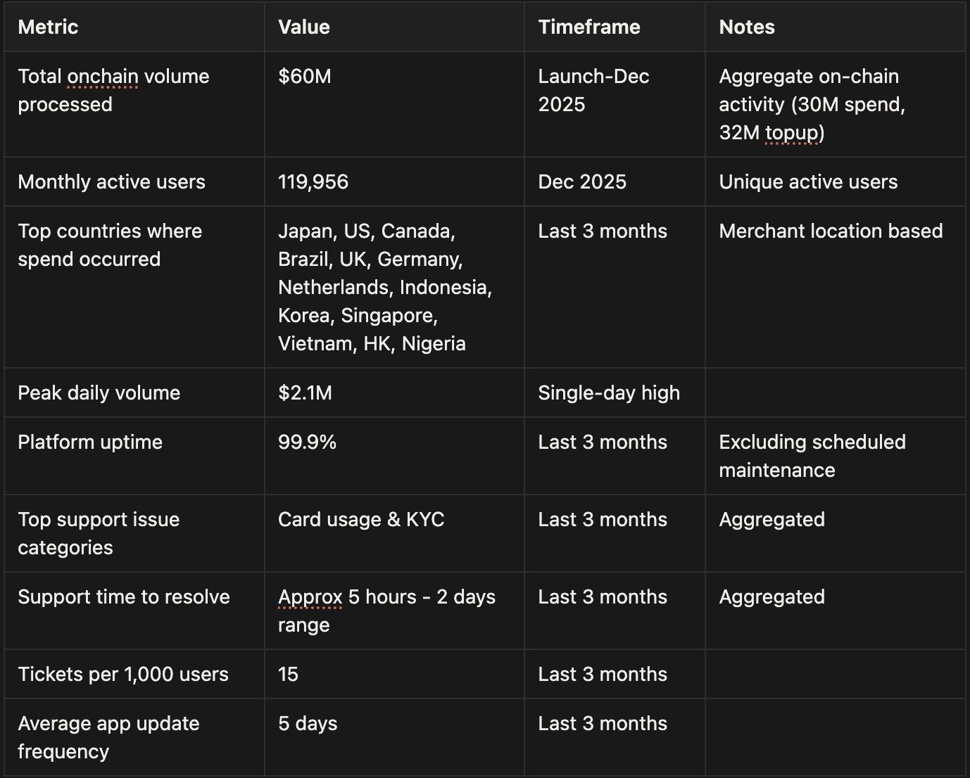Select the 'Merchant location based' note
This screenshot has height=778, width=970.
(x=831, y=231)
